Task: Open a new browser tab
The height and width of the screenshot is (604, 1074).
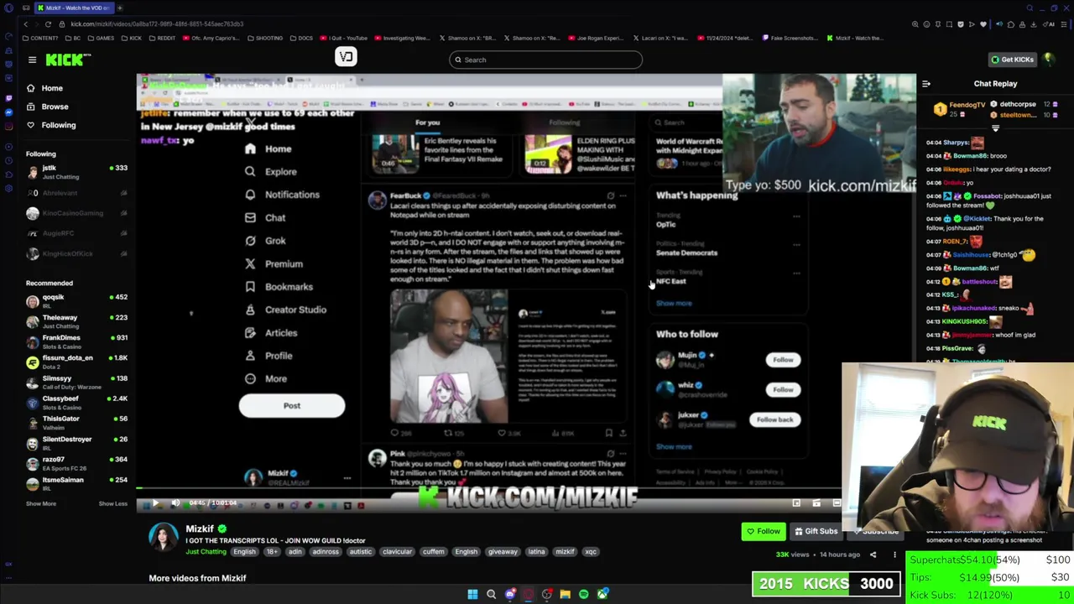Action: coord(120,8)
